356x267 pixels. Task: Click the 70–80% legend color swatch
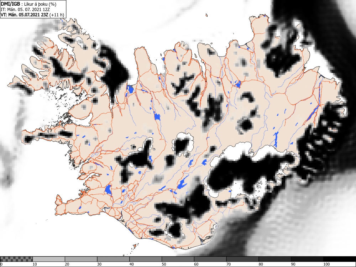pos(242,259)
